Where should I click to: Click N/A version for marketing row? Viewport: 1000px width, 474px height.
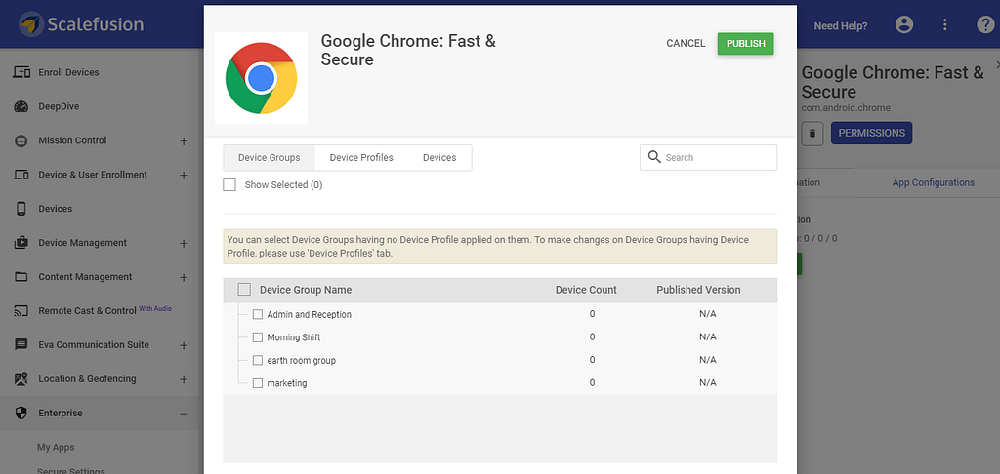point(708,383)
